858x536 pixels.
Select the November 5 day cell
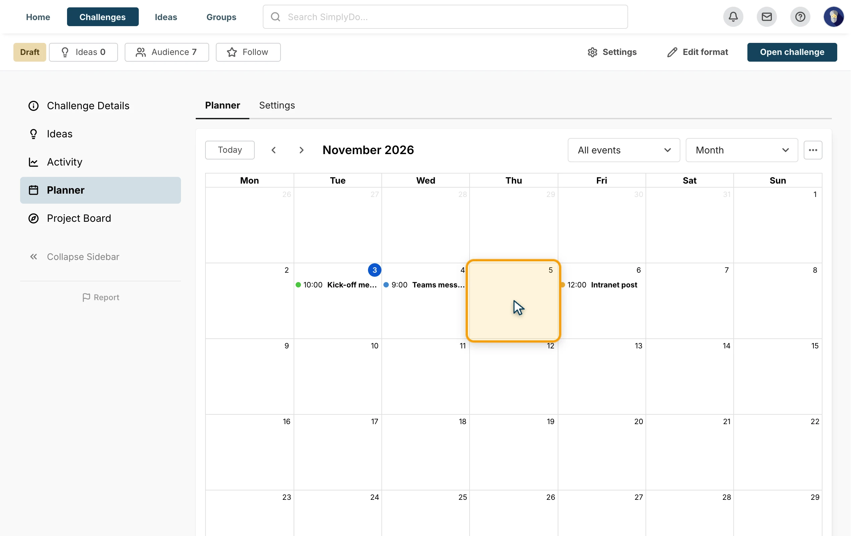[x=513, y=300]
